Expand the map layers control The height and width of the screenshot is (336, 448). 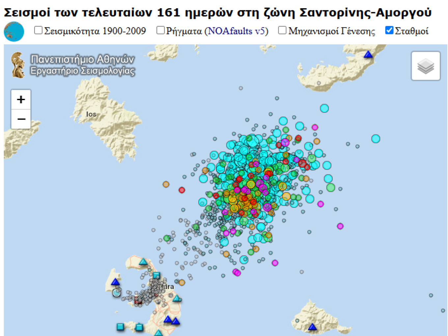tap(426, 66)
